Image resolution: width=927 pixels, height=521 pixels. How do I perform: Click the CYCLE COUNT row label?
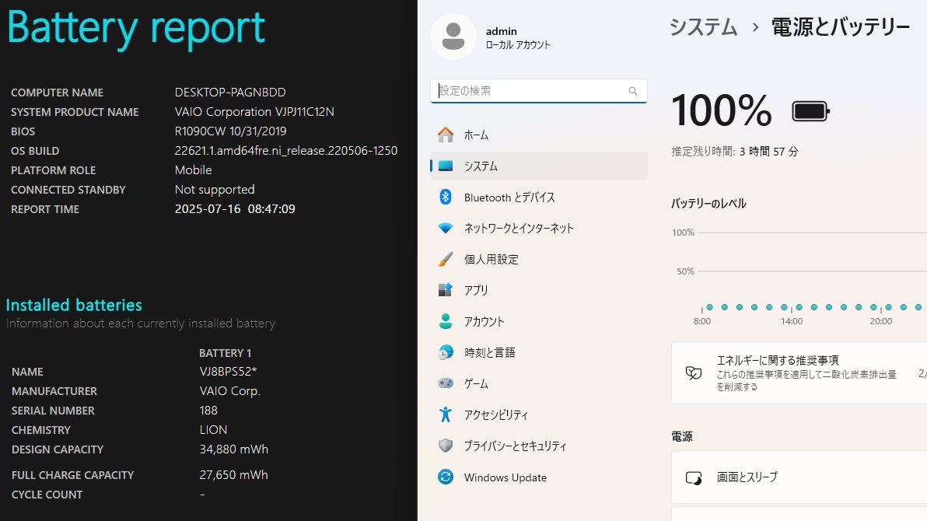click(47, 495)
